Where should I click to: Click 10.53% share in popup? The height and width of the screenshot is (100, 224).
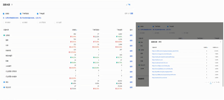pos(216,51)
